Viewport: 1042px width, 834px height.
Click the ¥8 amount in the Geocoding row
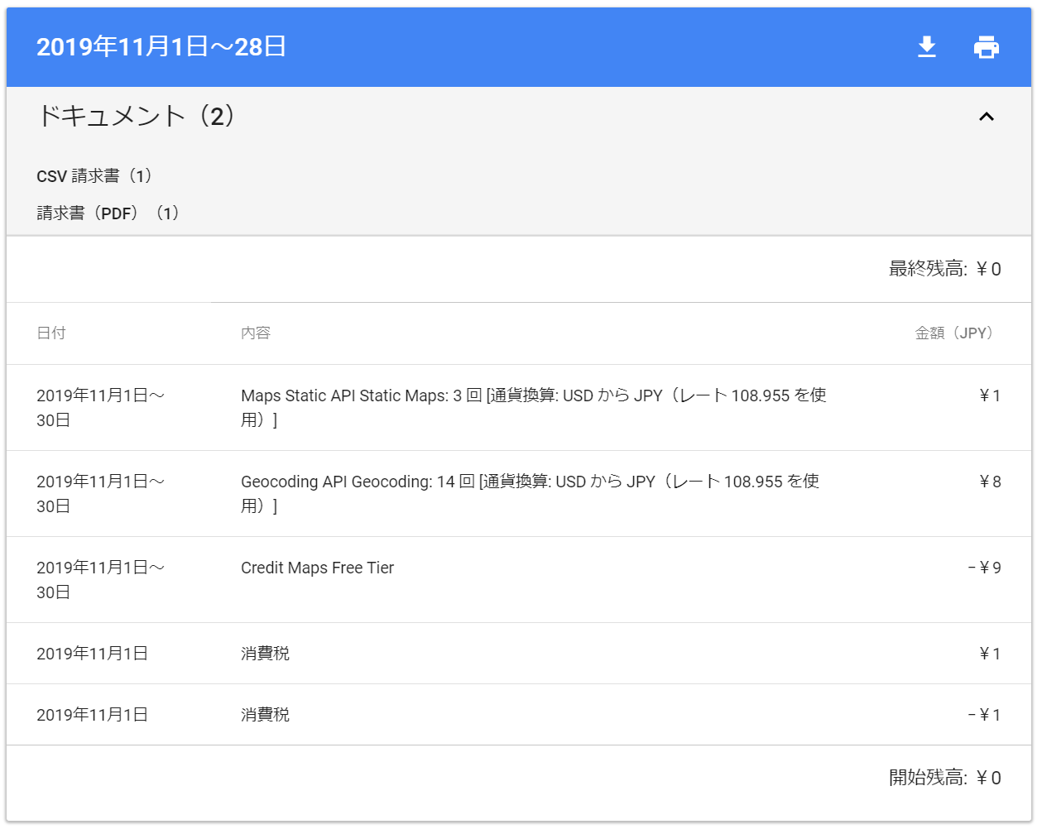pos(990,482)
